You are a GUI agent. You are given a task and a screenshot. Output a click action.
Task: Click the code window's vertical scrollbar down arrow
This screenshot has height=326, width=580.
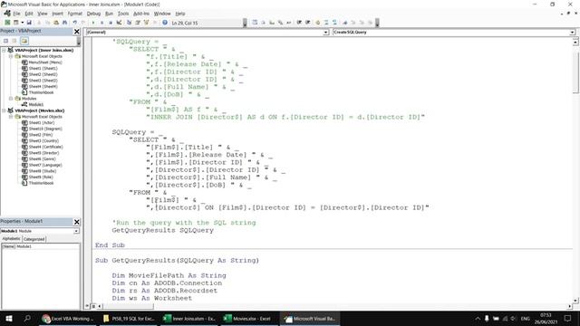coord(575,301)
